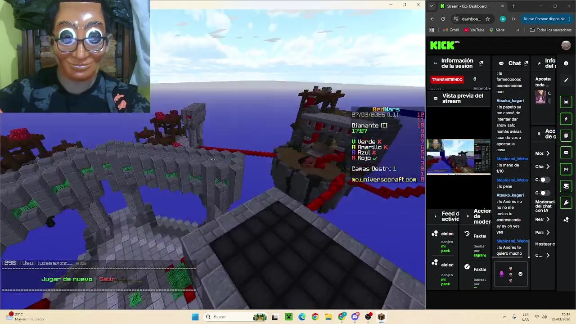Viewport: 576px width, 324px height.
Task: Click Salir in Minecraft chat
Action: pyautogui.click(x=107, y=279)
